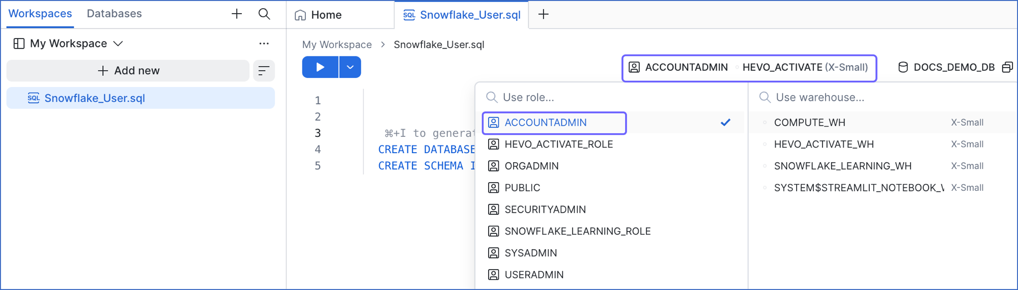
Task: Click the magnifier icon in Use warehouse field
Action: (x=765, y=97)
